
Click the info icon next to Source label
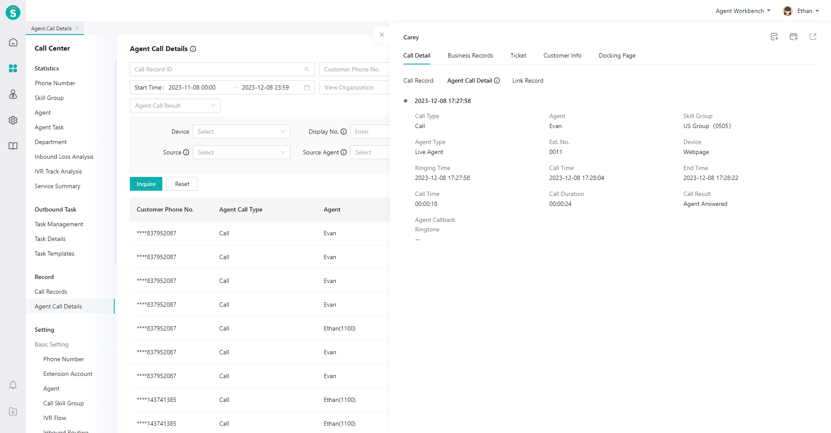point(186,152)
